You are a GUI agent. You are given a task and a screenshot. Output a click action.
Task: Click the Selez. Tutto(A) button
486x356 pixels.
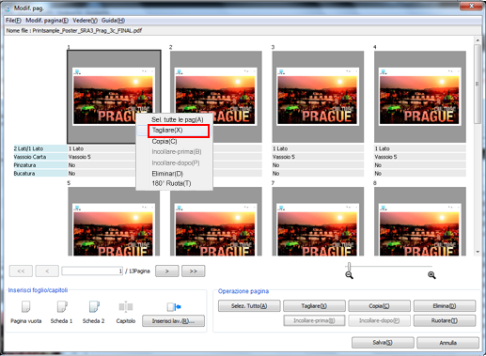249,306
